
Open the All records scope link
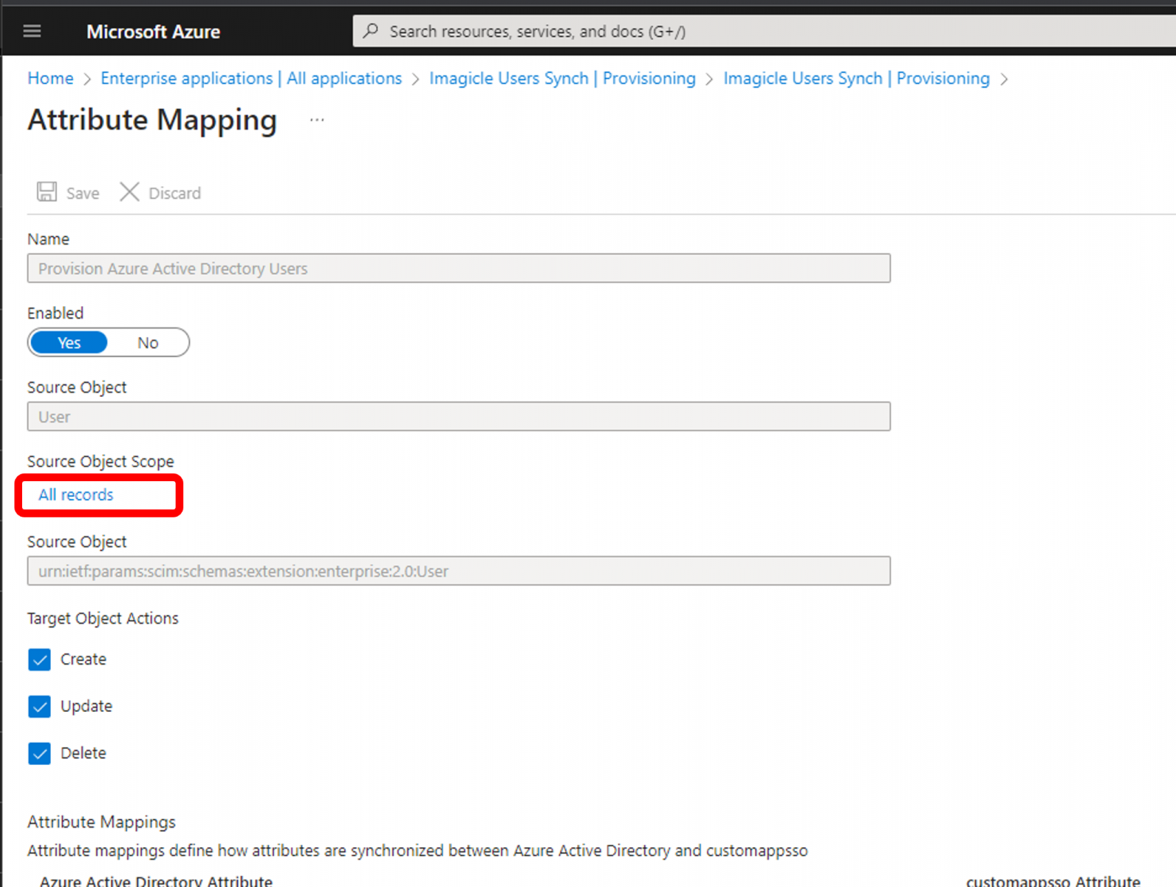[76, 495]
